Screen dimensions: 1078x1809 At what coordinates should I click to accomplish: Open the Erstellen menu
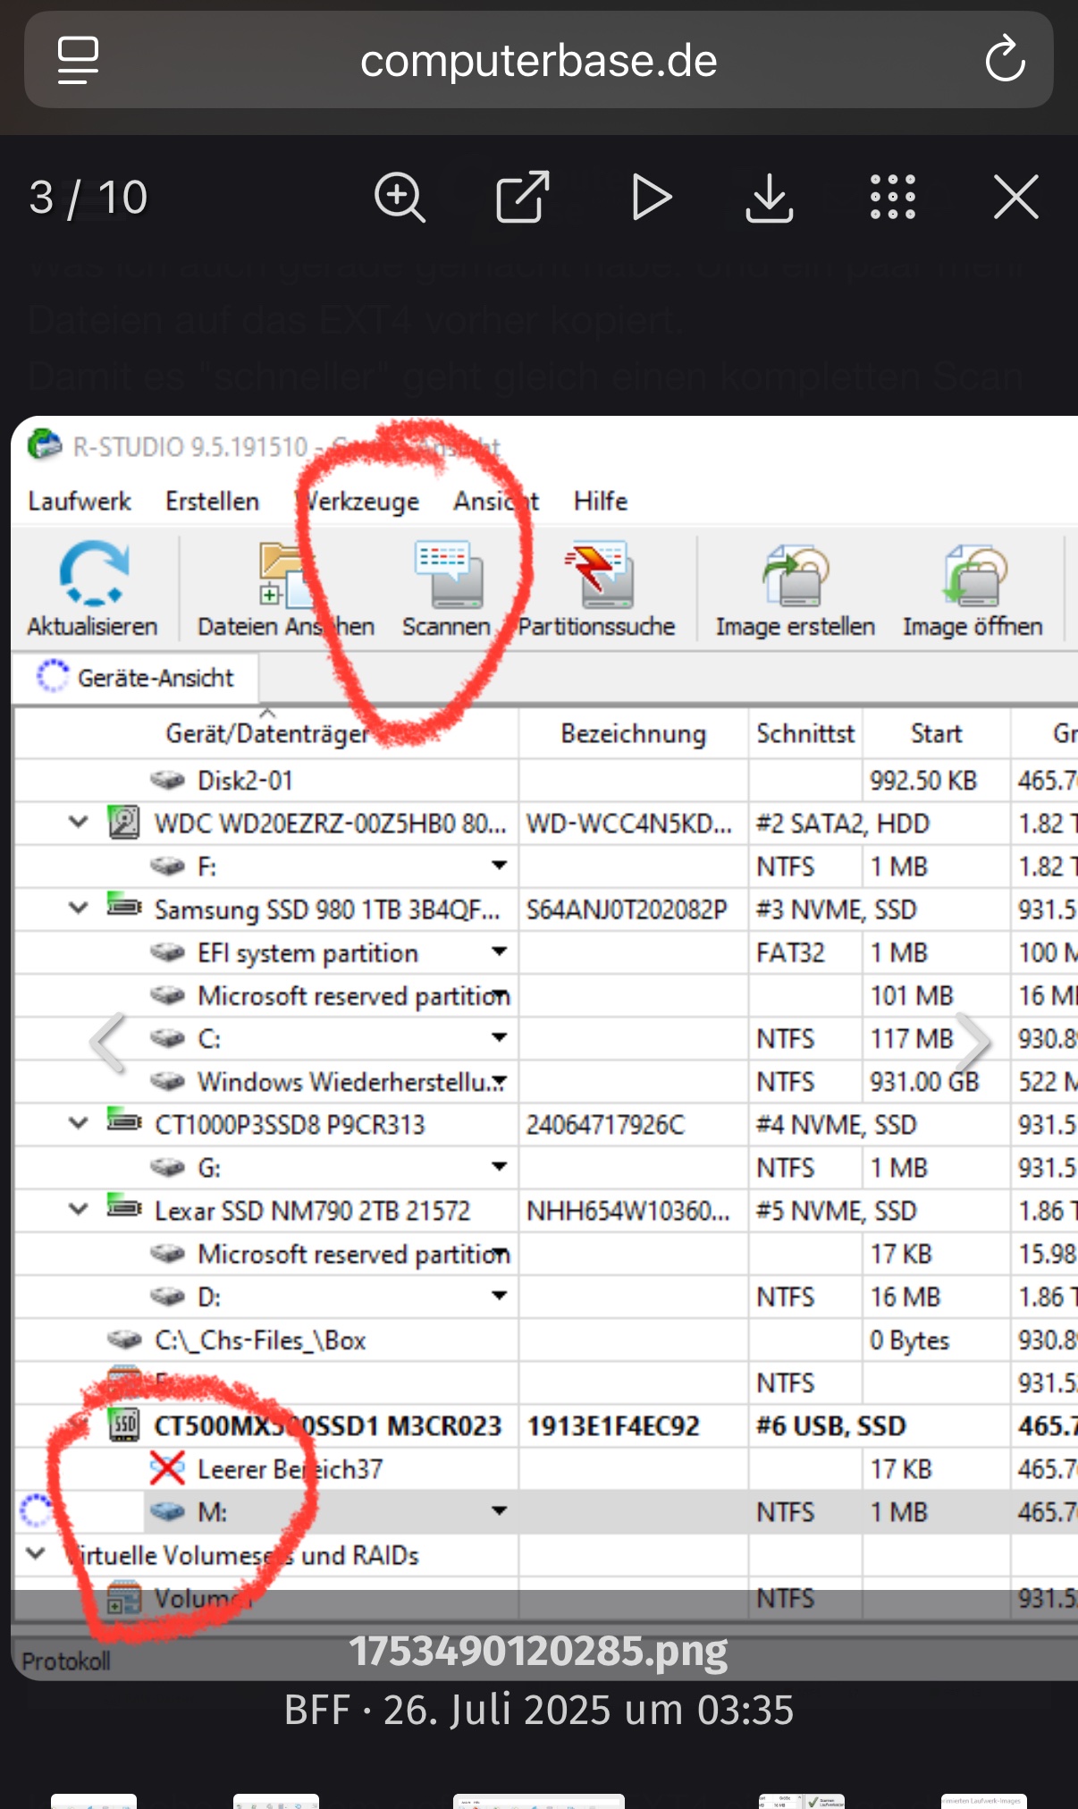tap(213, 501)
